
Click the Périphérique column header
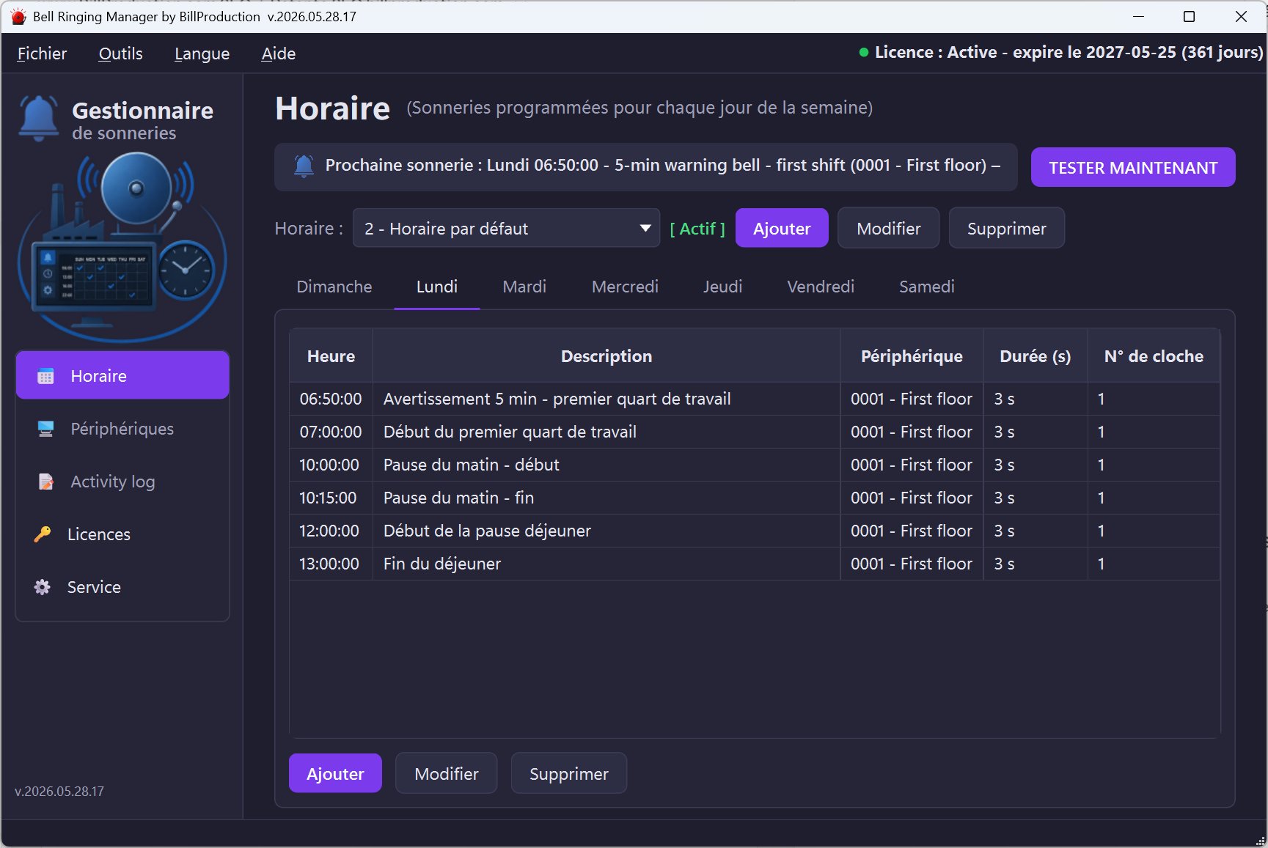[x=912, y=356]
